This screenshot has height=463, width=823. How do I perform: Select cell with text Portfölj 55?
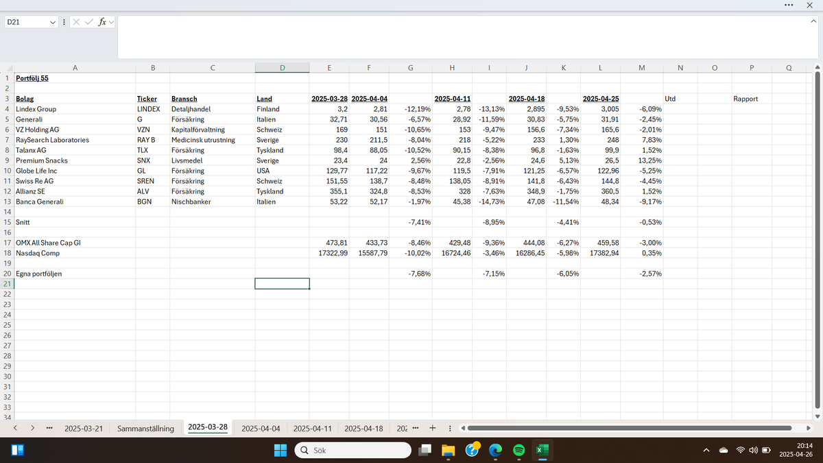tap(75, 78)
